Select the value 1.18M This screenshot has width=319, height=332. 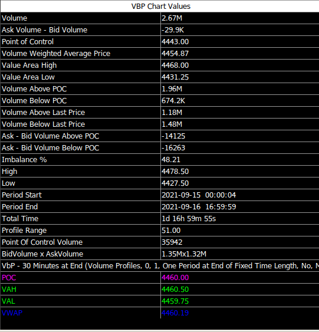(x=172, y=113)
